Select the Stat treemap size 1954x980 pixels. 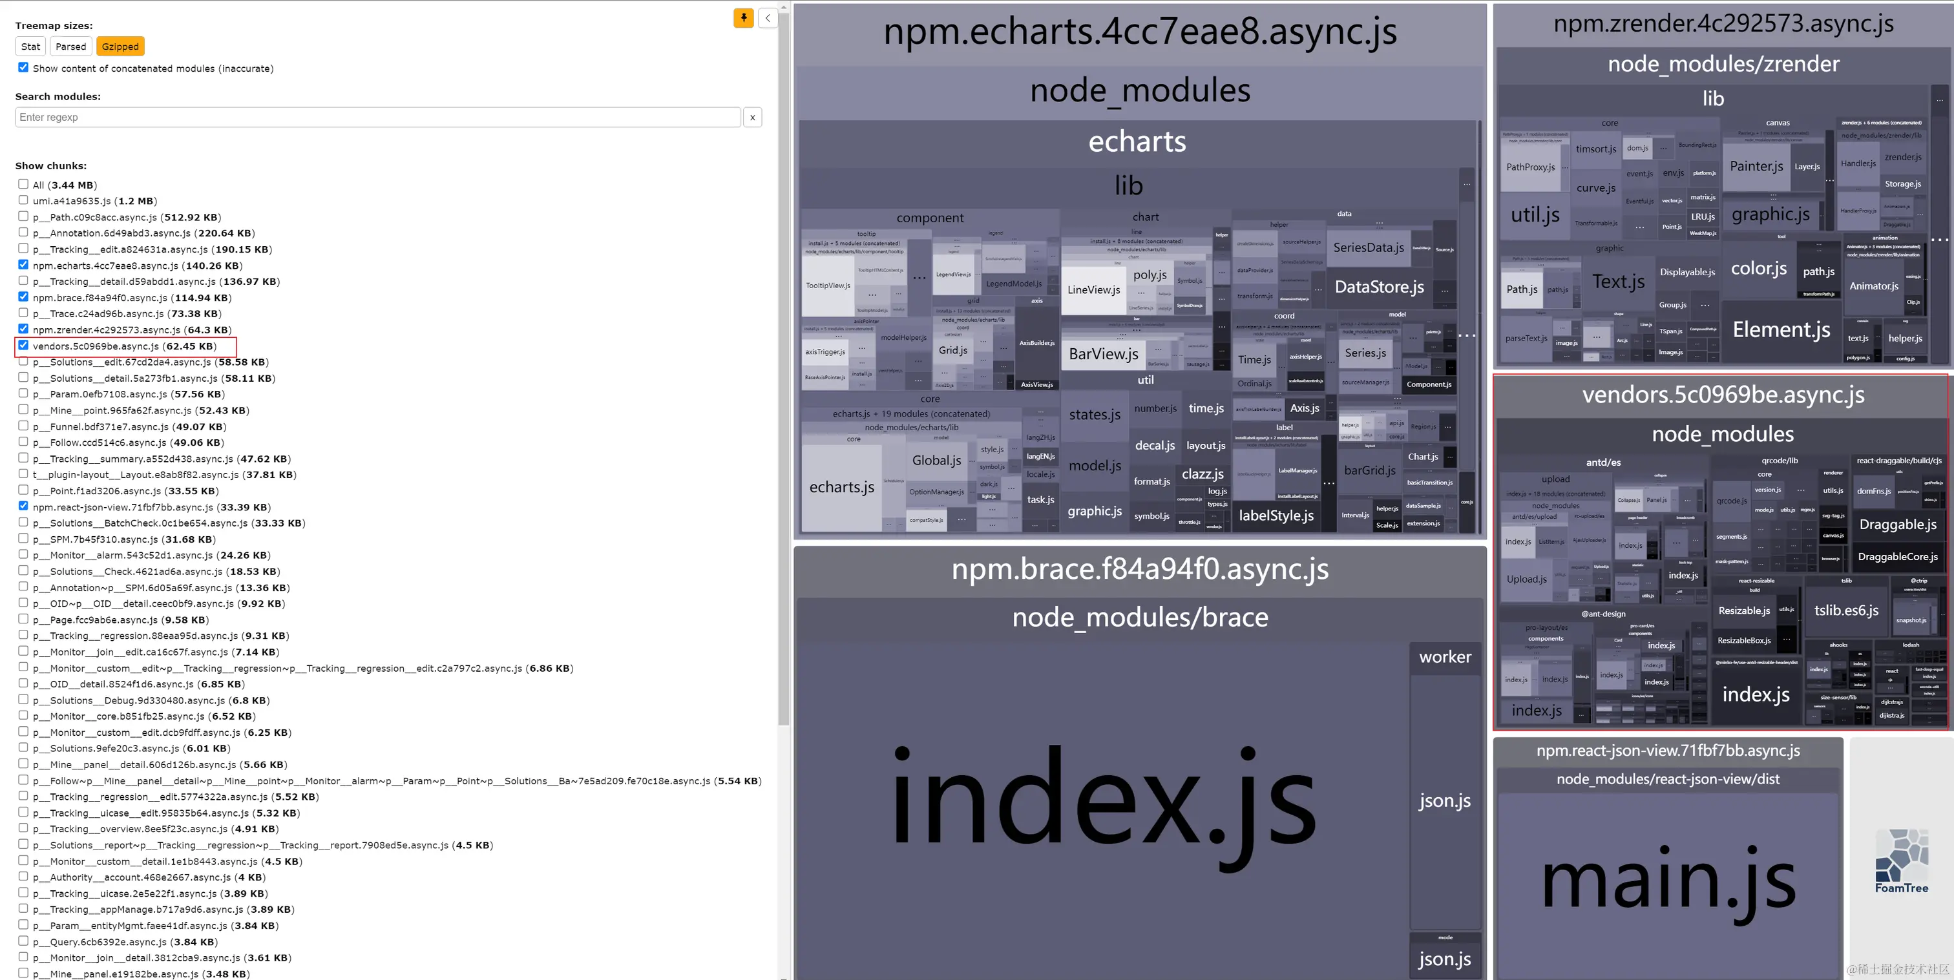point(30,47)
